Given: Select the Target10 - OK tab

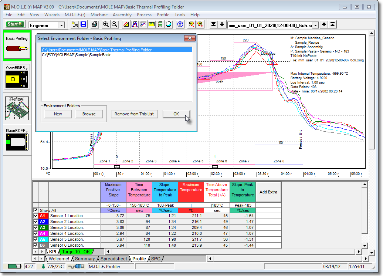Looking at the screenshot, I should tap(76, 251).
